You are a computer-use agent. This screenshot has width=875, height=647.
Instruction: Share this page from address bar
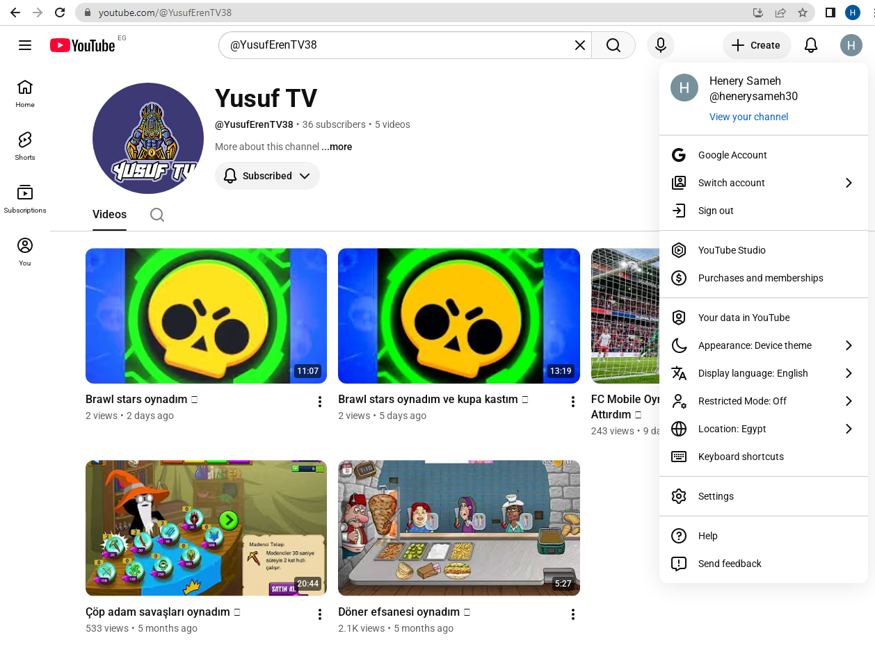[x=780, y=13]
